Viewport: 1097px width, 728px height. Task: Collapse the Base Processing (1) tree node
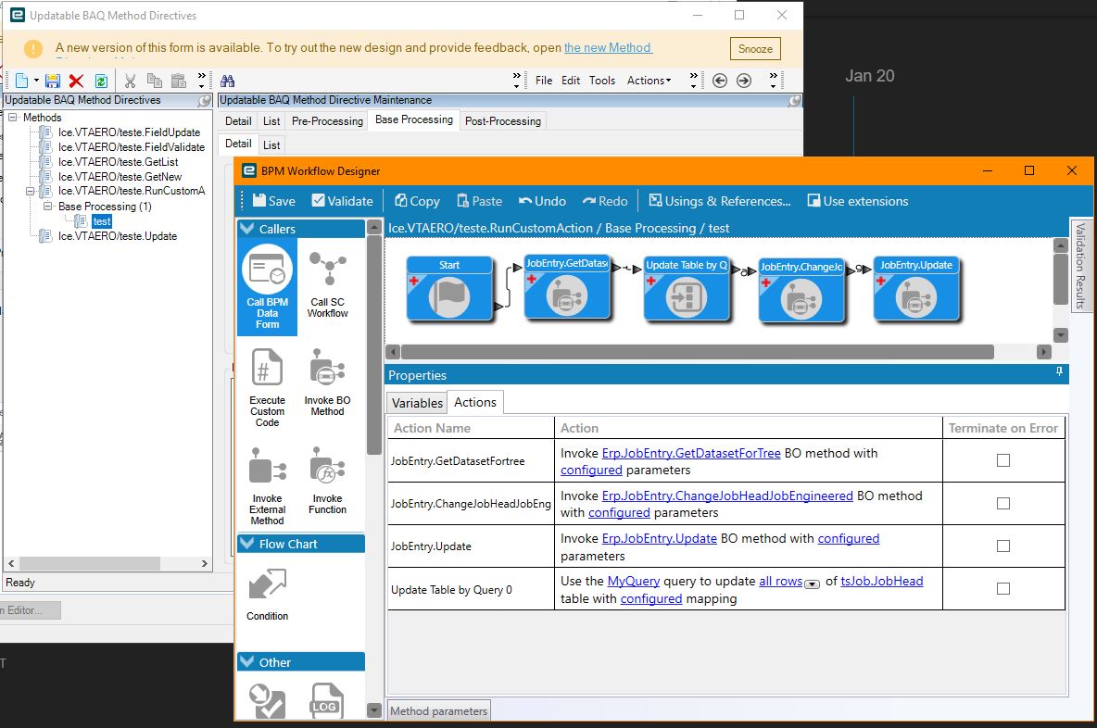point(47,207)
